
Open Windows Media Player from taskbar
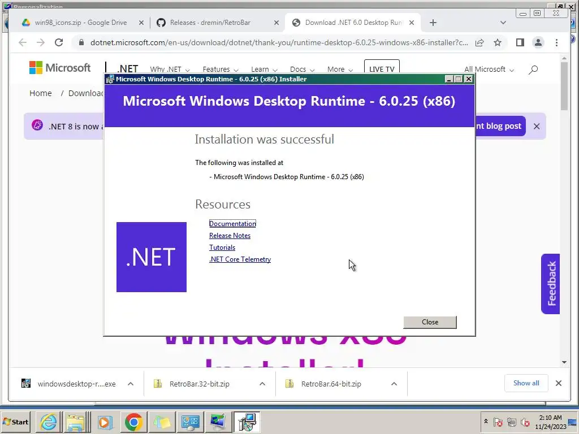click(x=105, y=422)
